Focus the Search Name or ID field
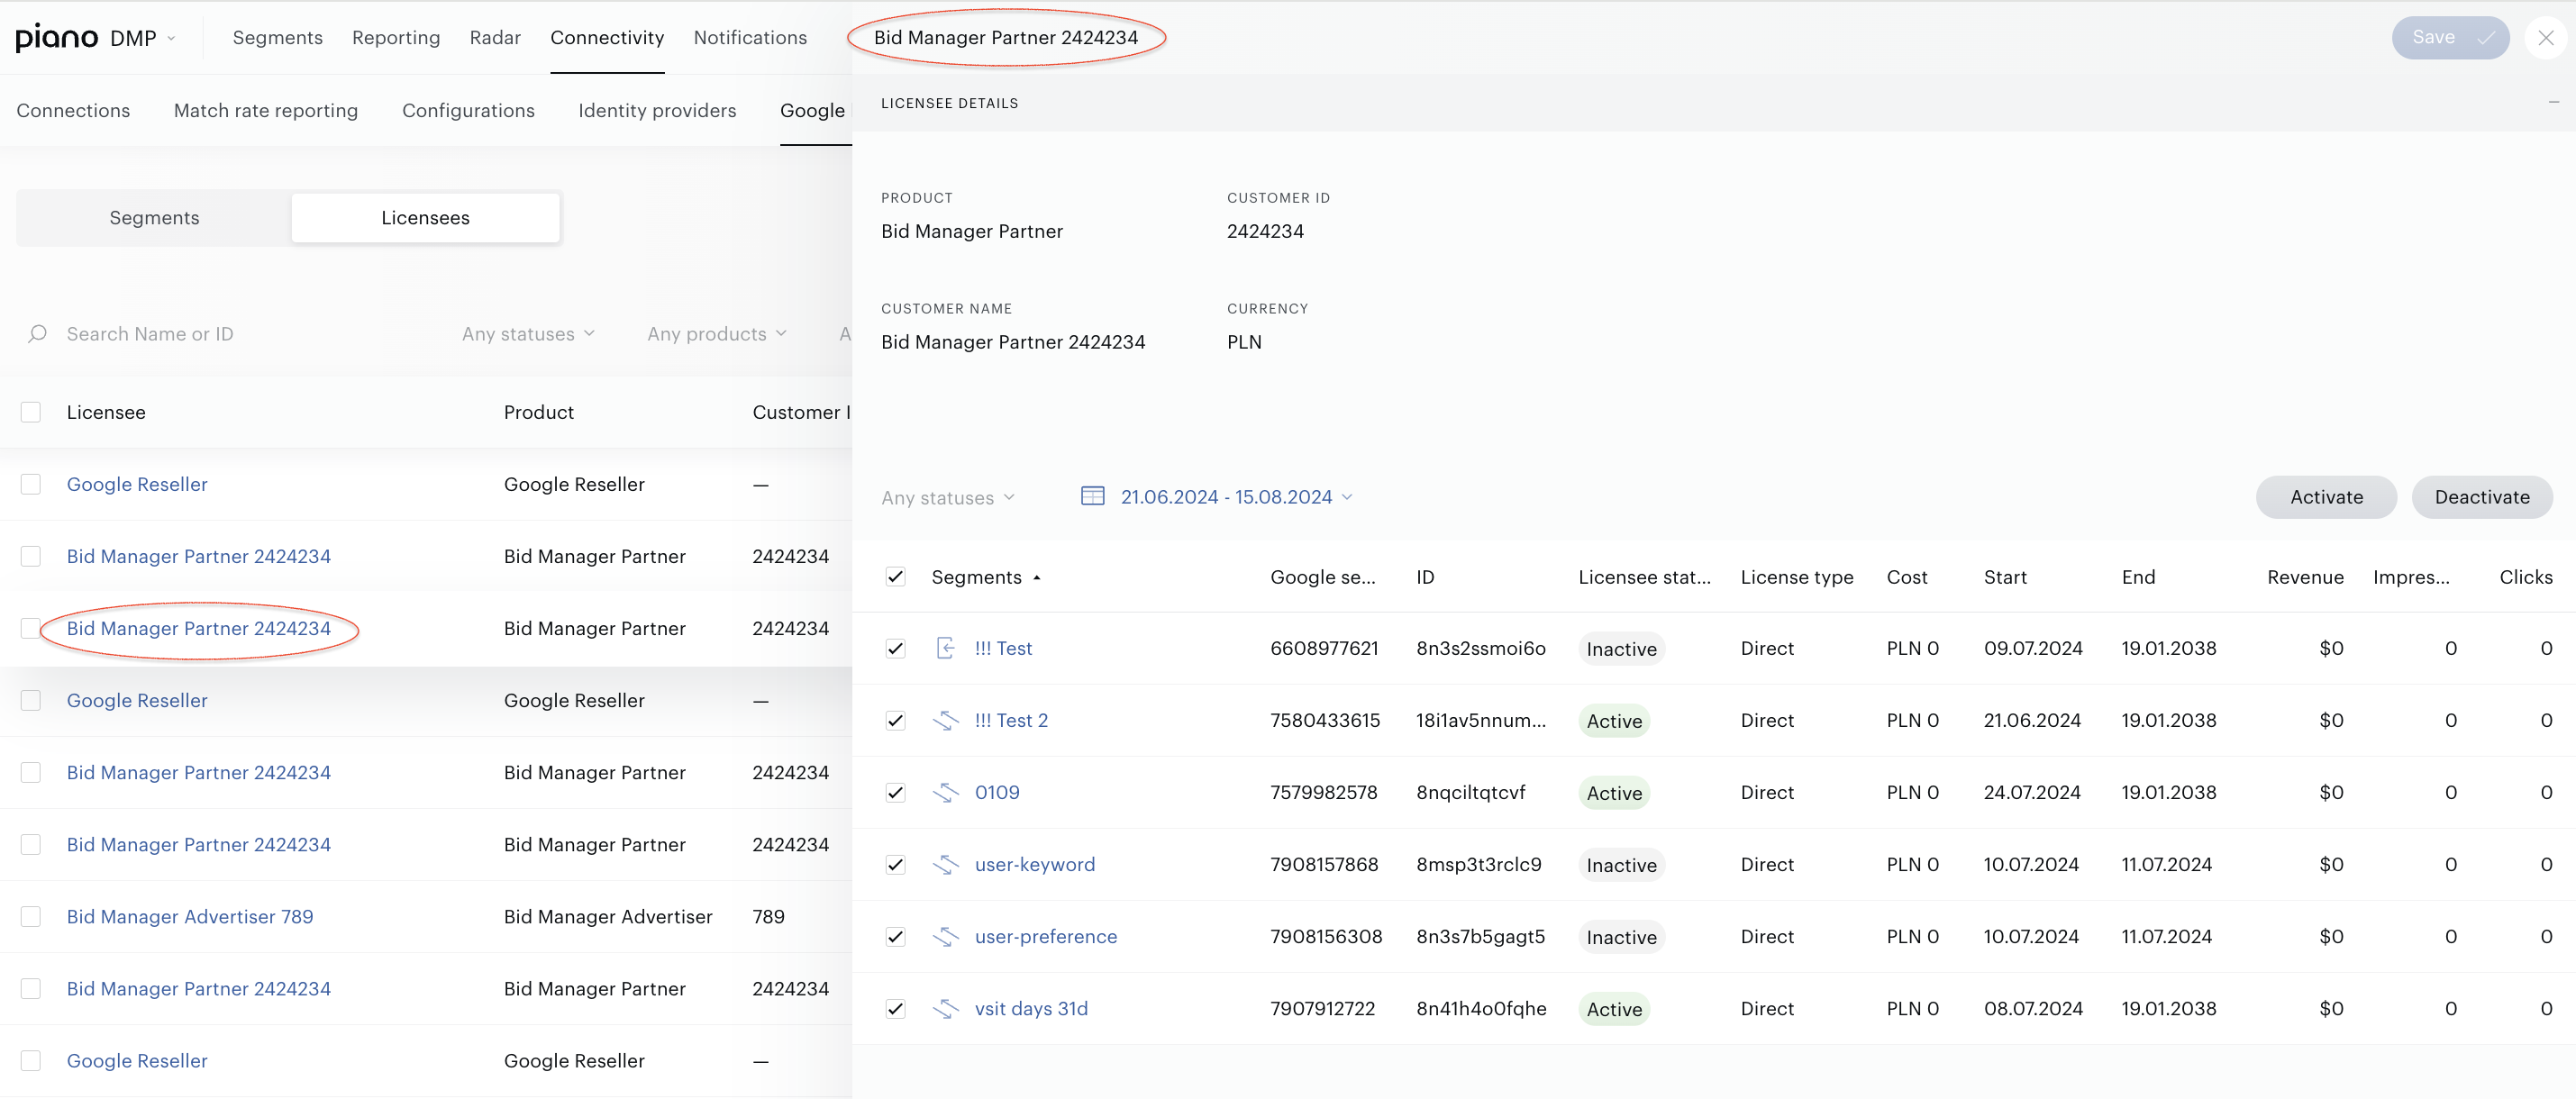2576x1099 pixels. click(150, 334)
